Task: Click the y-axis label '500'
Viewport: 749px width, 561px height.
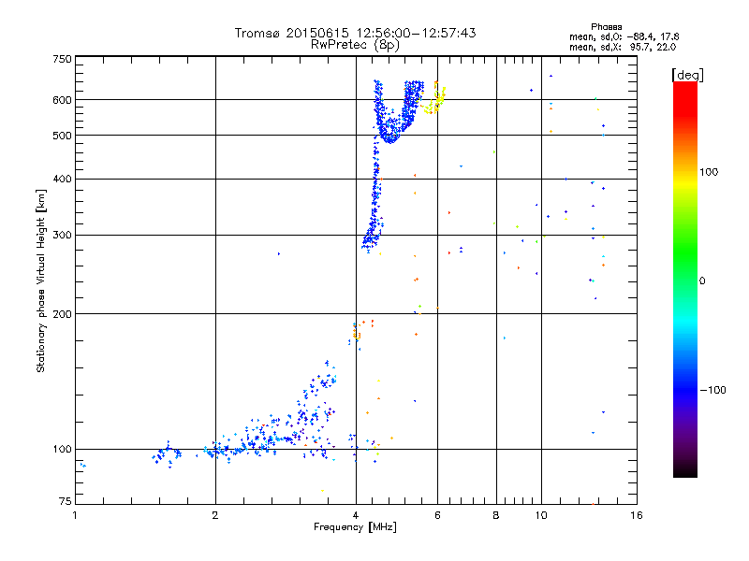Action: [62, 136]
